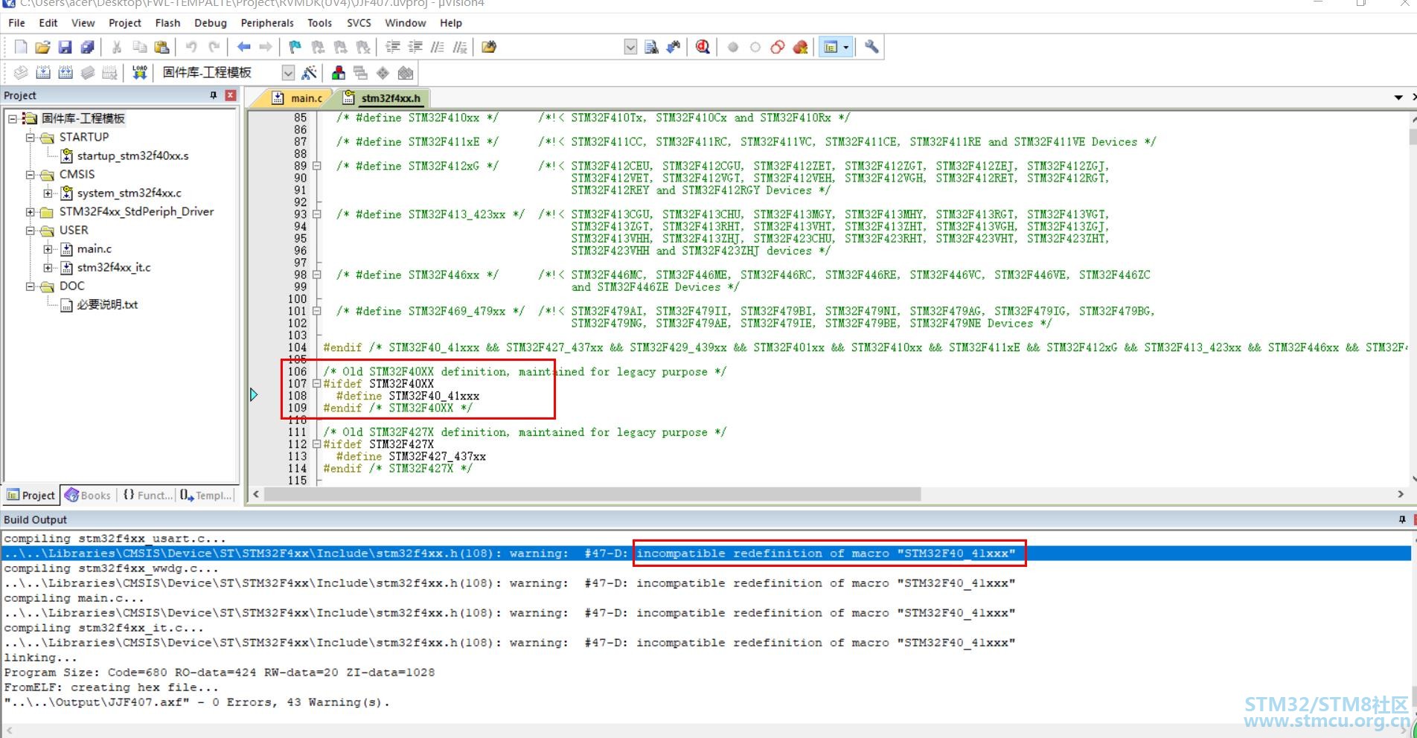1417x738 pixels.
Task: Click the editor horizontal scrollbar
Action: coord(593,494)
